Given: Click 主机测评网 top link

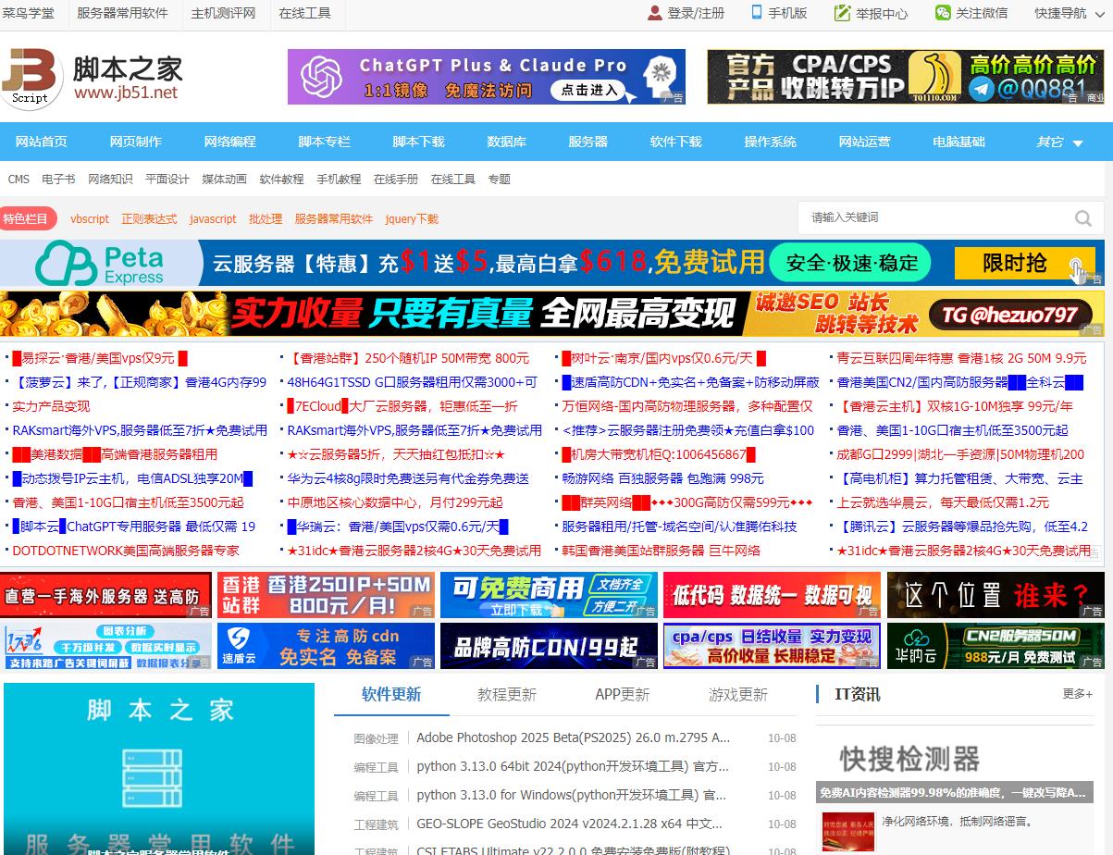Looking at the screenshot, I should click(223, 13).
